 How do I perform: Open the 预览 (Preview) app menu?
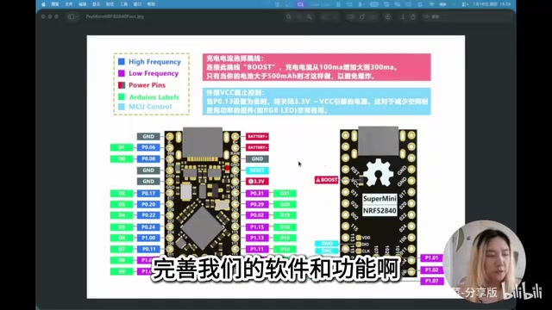[x=55, y=4]
